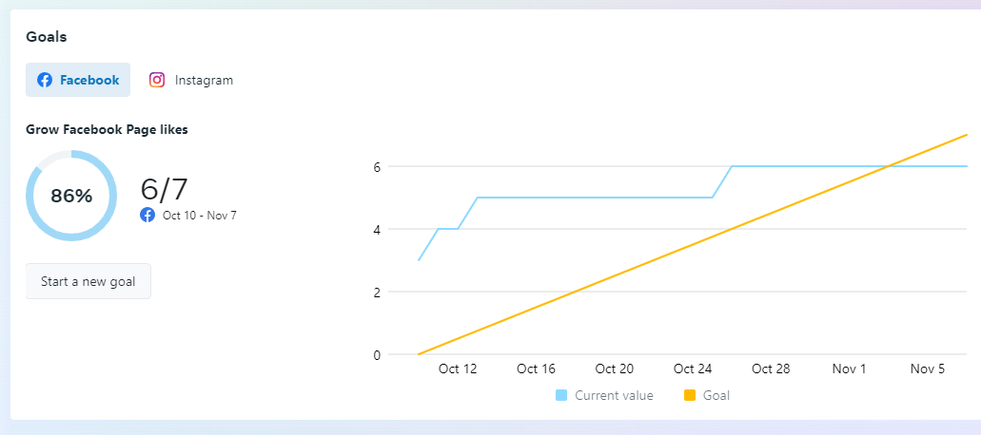This screenshot has width=981, height=435.
Task: Switch to the Instagram tab label
Action: click(204, 80)
